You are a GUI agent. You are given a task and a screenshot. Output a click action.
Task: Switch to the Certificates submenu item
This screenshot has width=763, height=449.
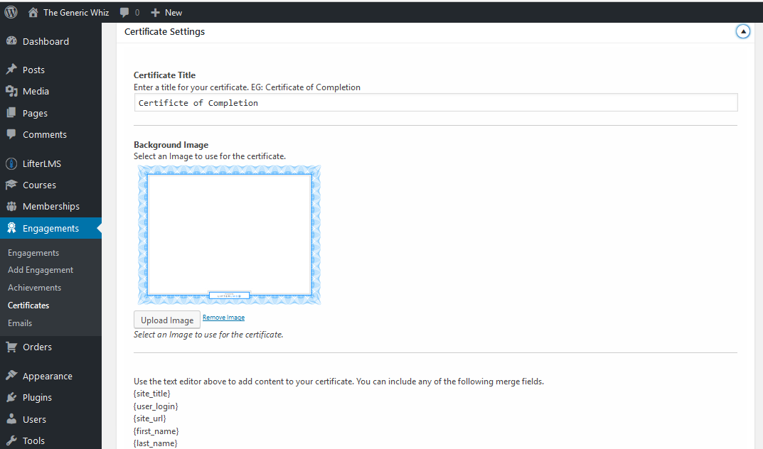[27, 305]
